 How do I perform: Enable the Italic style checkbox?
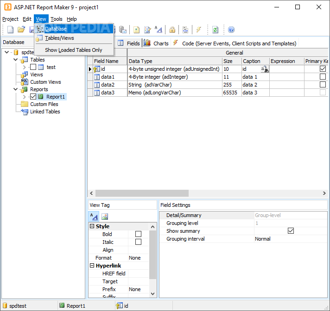pos(138,242)
